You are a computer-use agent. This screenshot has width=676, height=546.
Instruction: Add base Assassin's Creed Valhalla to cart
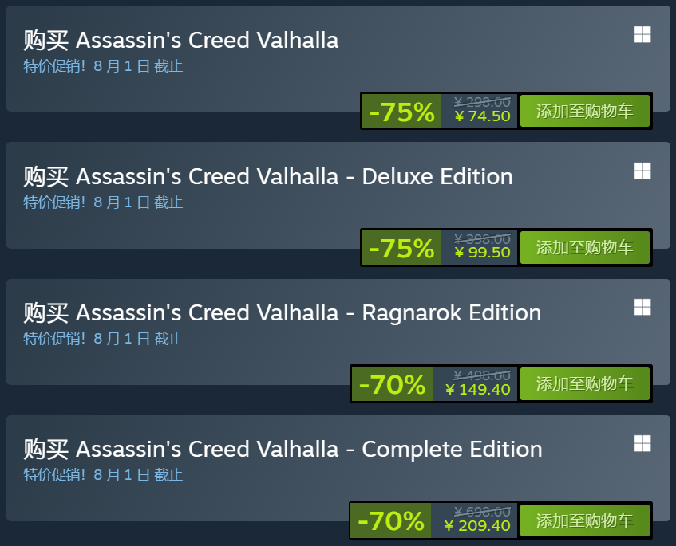click(584, 112)
